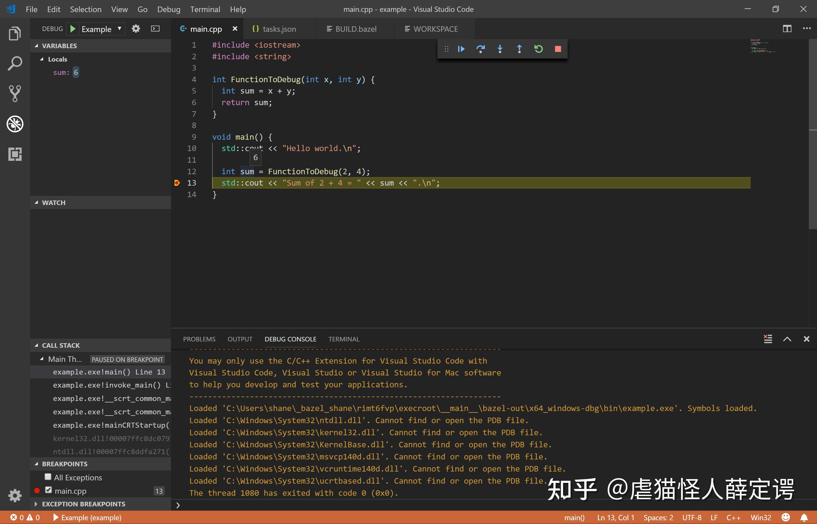Uncheck the All Exceptions checkbox
817x524 pixels.
tap(48, 477)
